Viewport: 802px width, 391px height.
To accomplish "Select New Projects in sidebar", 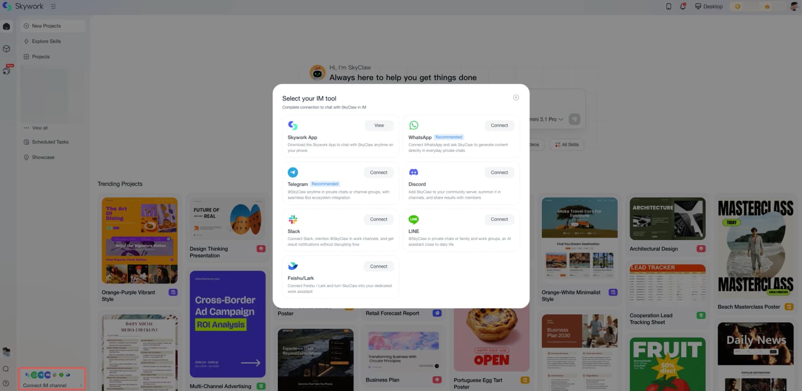I will 53,26.
